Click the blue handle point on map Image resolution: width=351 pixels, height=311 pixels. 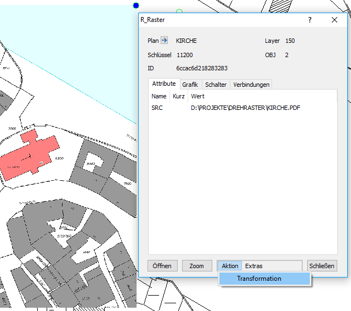[x=136, y=5]
